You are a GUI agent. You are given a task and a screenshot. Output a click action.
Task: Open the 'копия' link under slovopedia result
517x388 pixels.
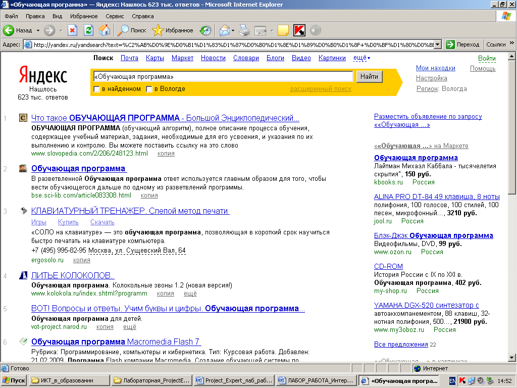[166, 154]
